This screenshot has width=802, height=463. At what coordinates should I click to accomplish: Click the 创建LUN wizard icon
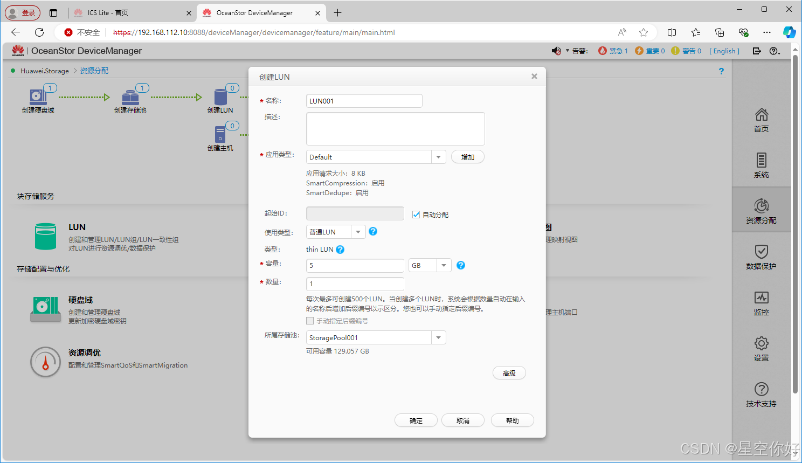pyautogui.click(x=220, y=97)
